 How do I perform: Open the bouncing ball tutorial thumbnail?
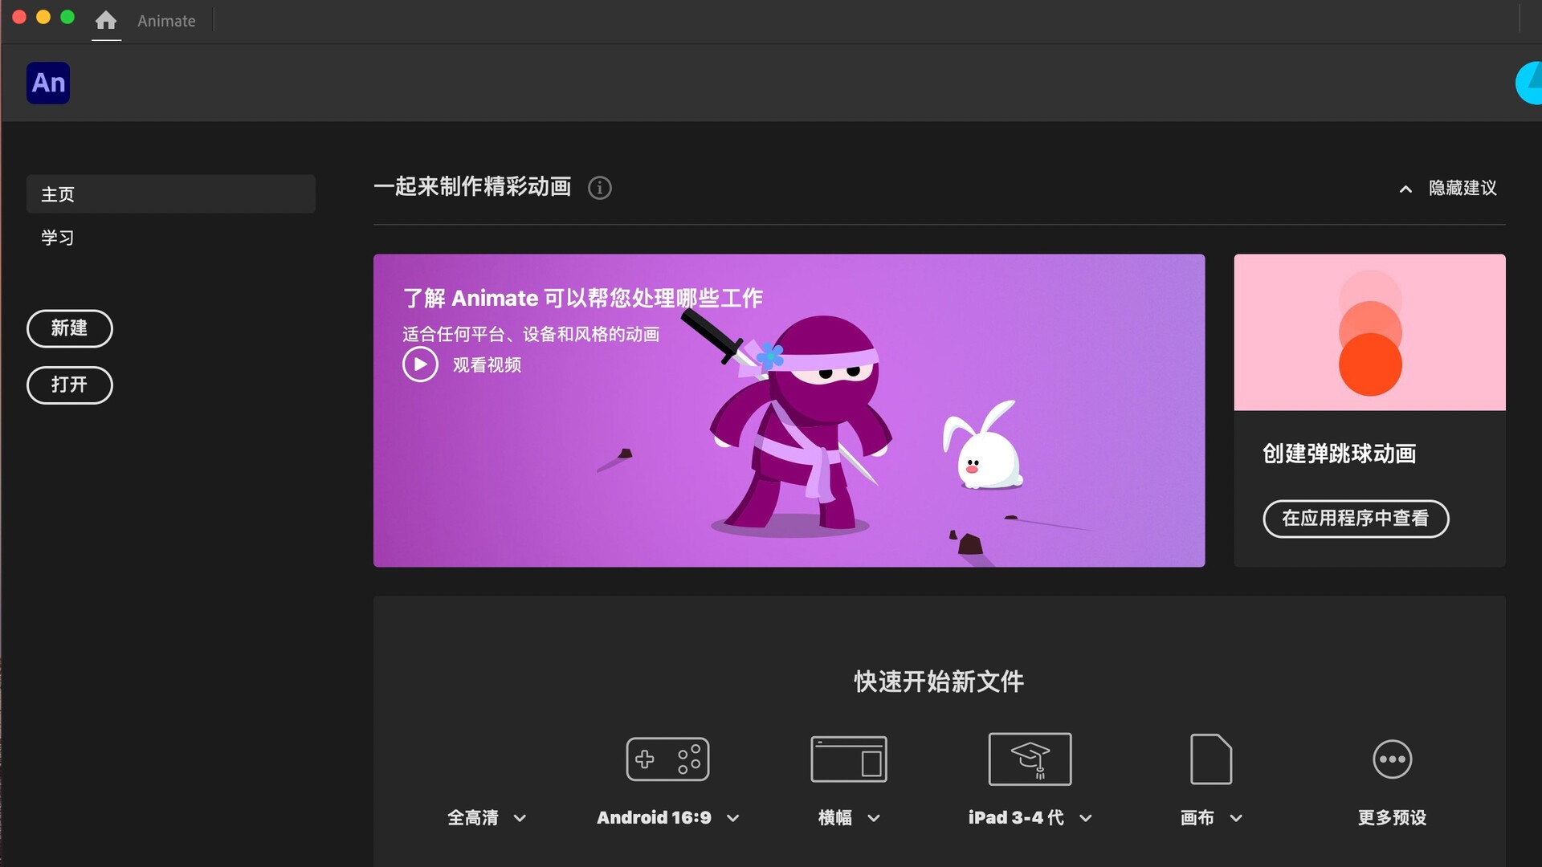pyautogui.click(x=1369, y=332)
